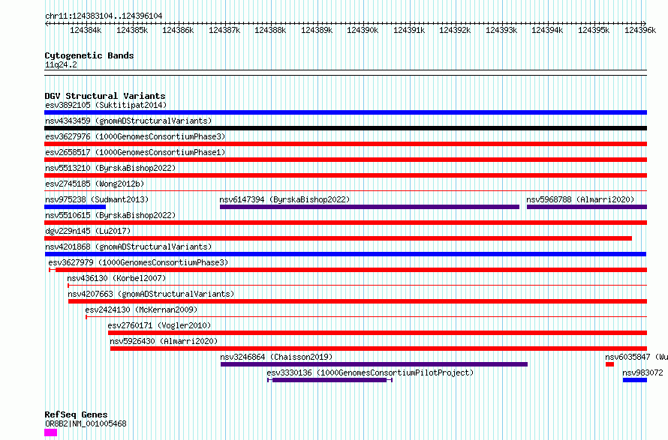The width and height of the screenshot is (668, 440).
Task: Select the blue nsv4201868 variant bar
Action: point(345,254)
